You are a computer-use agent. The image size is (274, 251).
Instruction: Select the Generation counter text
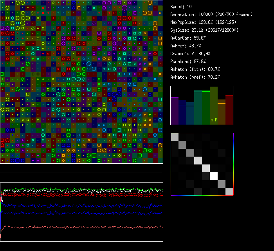click(x=211, y=14)
